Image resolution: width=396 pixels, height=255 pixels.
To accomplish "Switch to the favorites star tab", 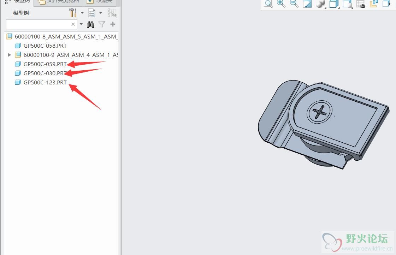I will pyautogui.click(x=100, y=2).
